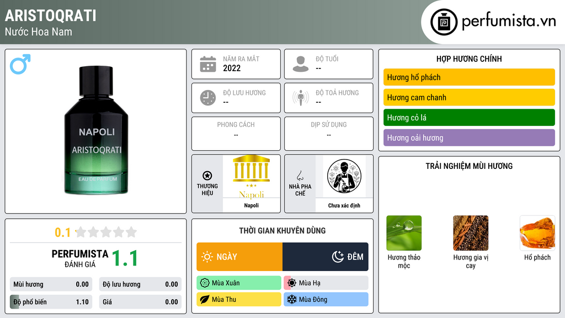Click the perfumista.vn perfume bottle logo
The width and height of the screenshot is (565, 318).
(x=444, y=22)
